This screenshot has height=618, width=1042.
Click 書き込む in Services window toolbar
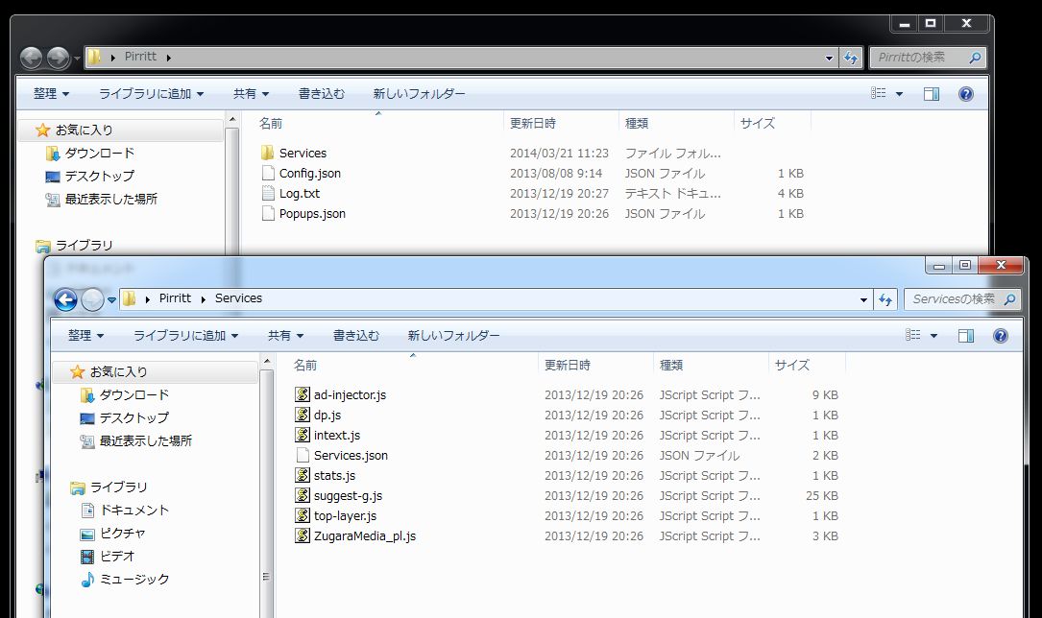pos(356,336)
